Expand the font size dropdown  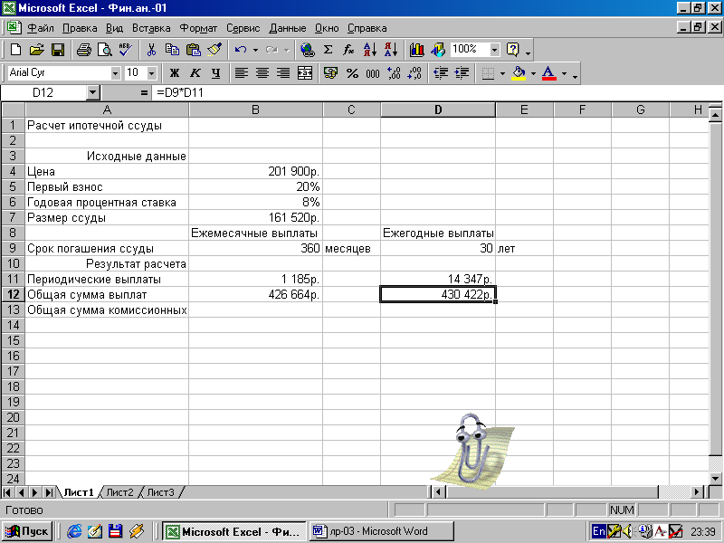tap(152, 73)
